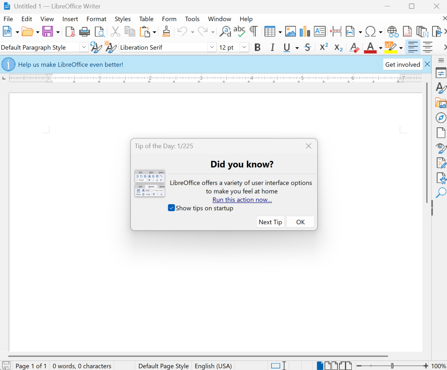Open the Format menu
447x370 pixels.
(x=96, y=19)
